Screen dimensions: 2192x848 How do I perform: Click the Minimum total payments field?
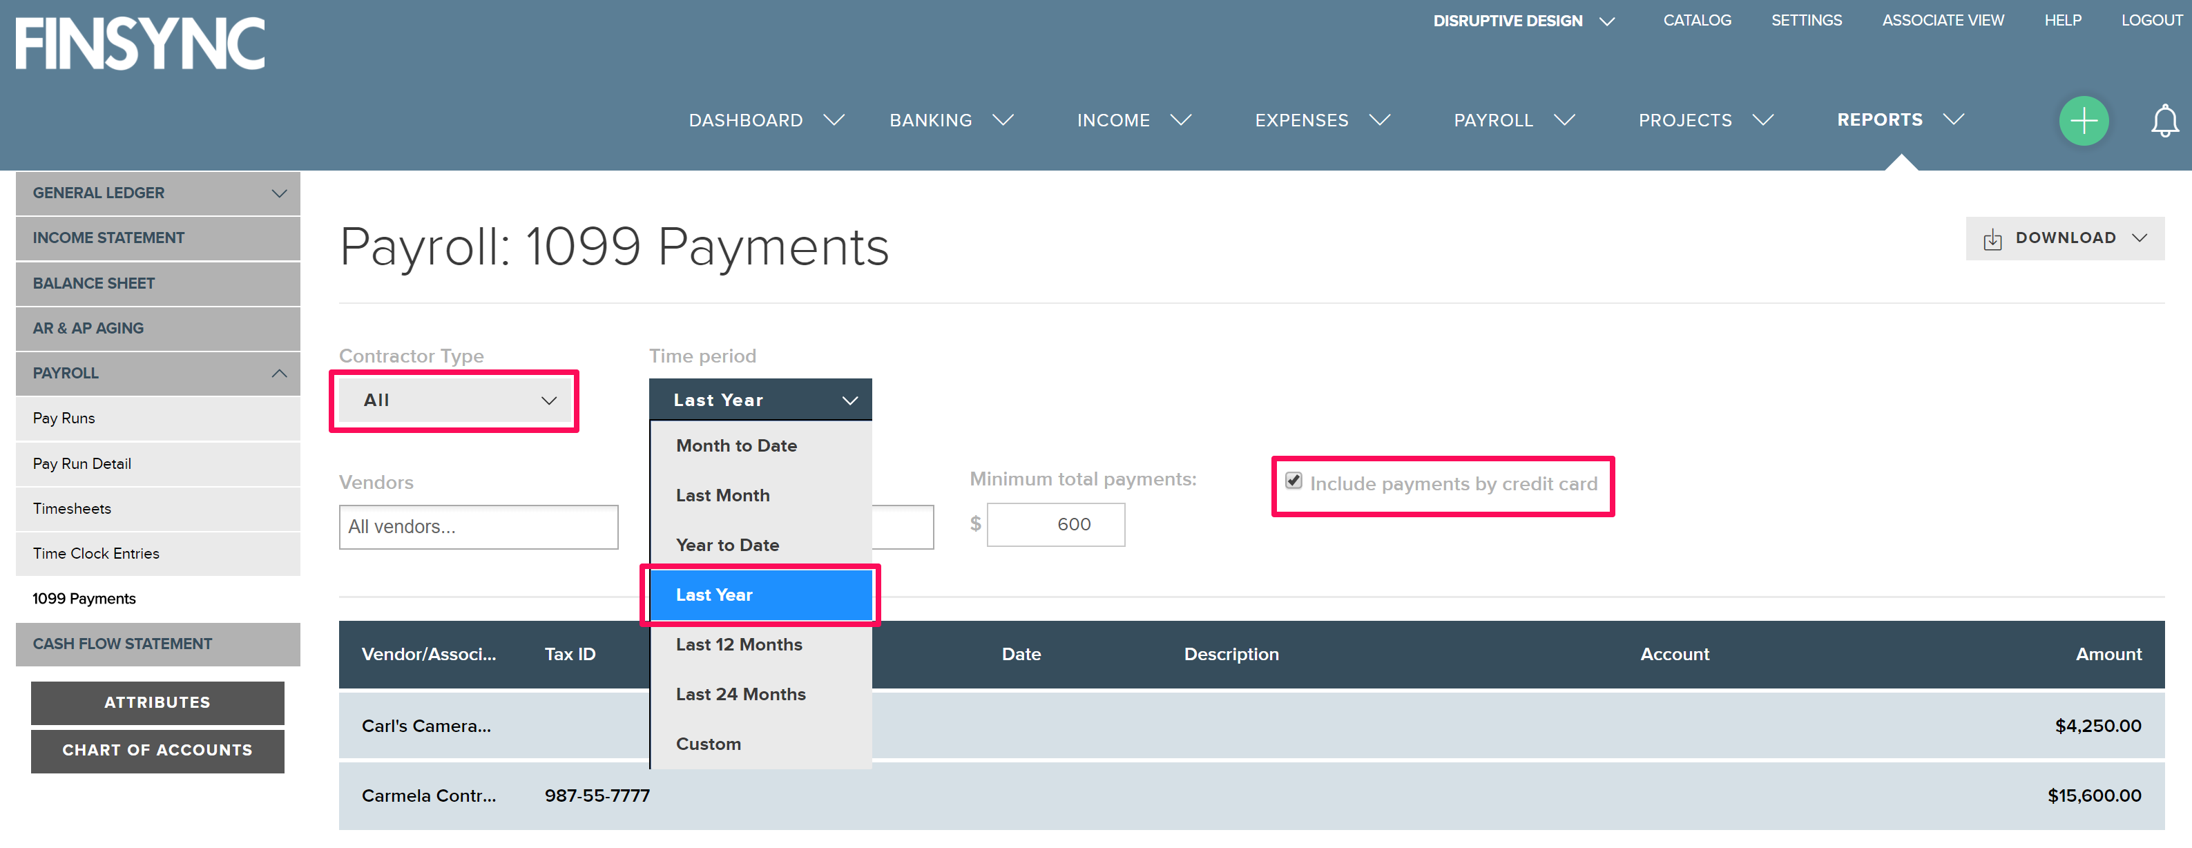coord(1056,525)
